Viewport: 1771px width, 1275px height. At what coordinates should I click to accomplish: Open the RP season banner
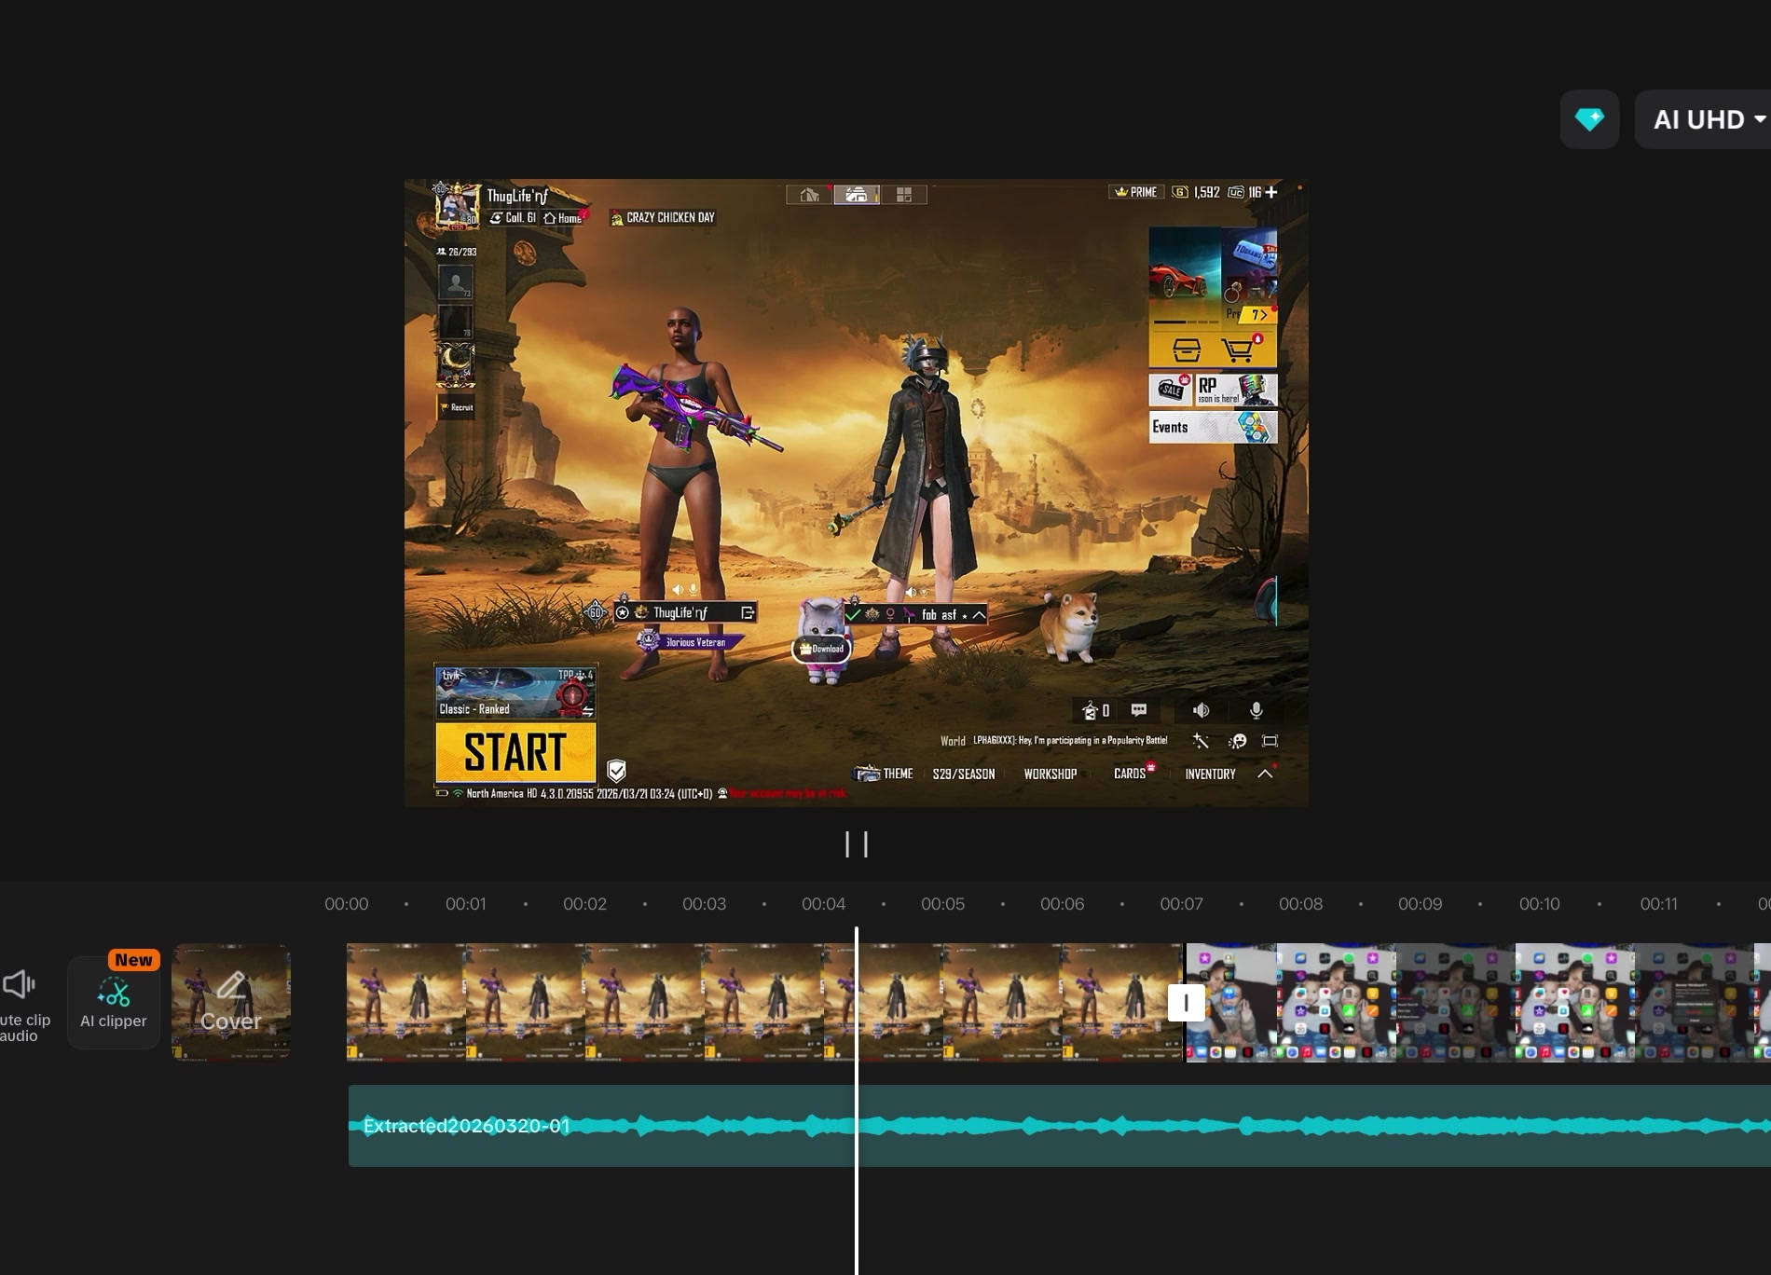pyautogui.click(x=1235, y=390)
